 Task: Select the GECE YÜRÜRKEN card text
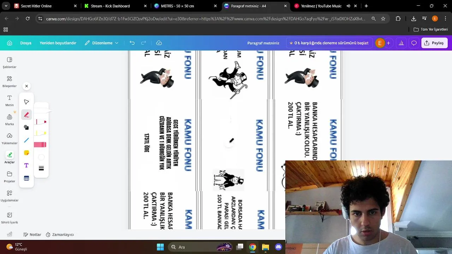168,143
